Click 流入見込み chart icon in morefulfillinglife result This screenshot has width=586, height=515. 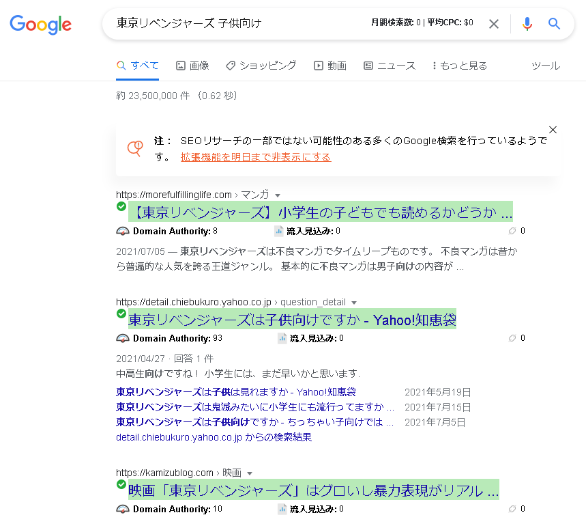point(279,231)
